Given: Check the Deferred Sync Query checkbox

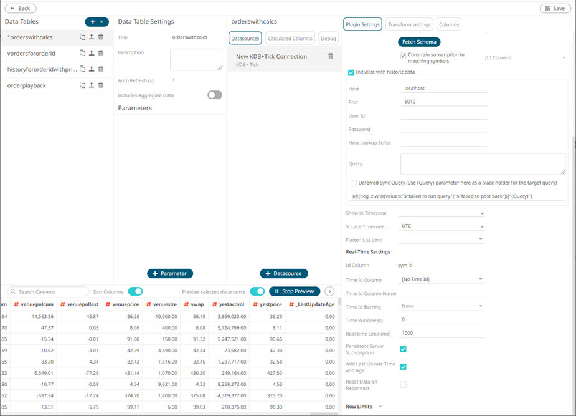Looking at the screenshot, I should (x=354, y=183).
